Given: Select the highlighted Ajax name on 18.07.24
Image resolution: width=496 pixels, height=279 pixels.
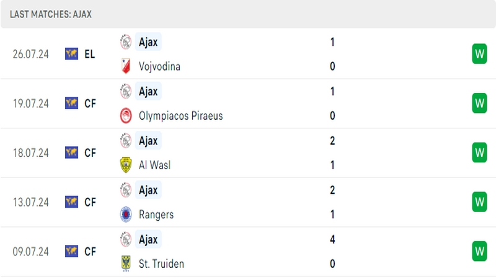Looking at the screenshot, I should click(x=148, y=141).
